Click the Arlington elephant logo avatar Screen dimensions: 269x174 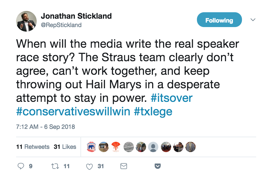pos(92,147)
